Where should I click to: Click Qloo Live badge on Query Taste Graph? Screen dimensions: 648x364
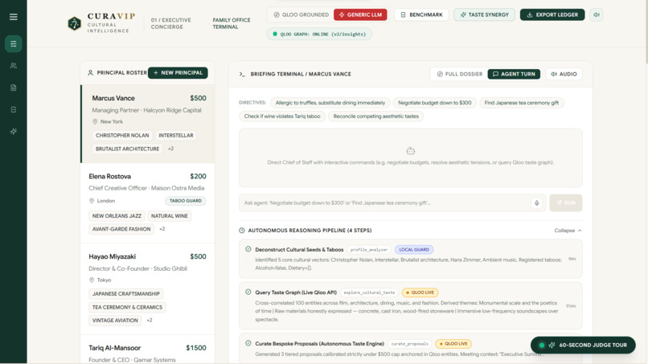point(420,292)
